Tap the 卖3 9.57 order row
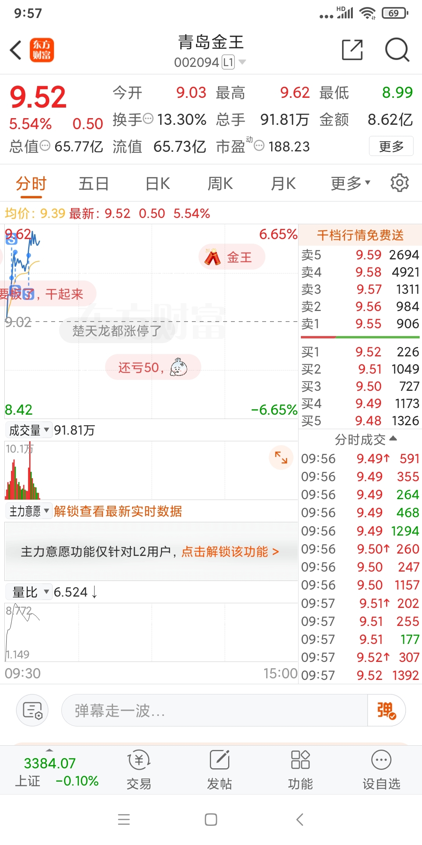Viewport: 422px width, 845px height. (360, 289)
